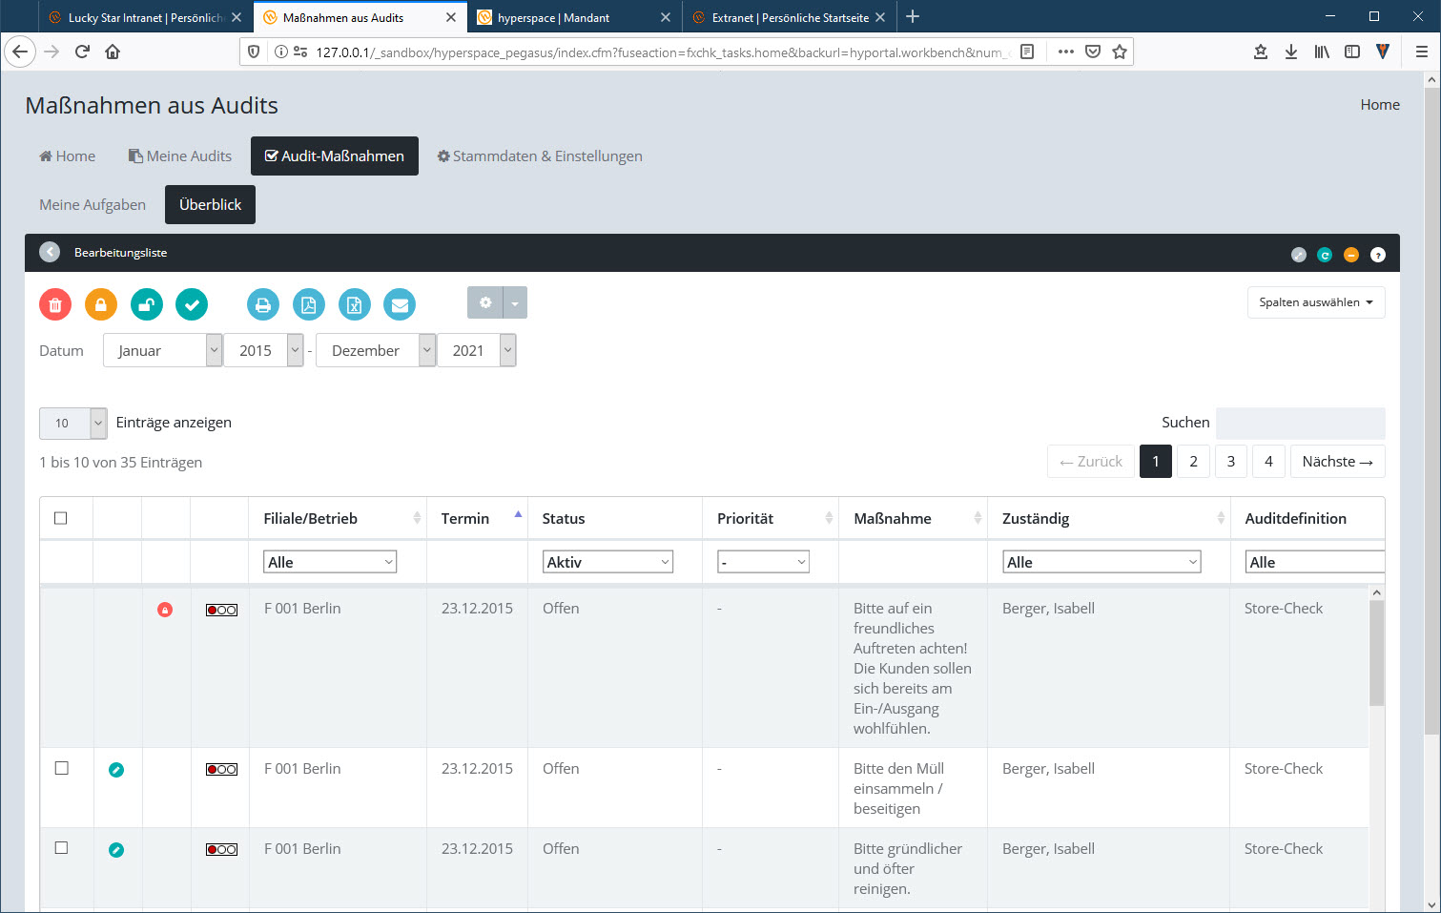Screen dimensions: 1441x913
Task: Click the red trash delete icon
Action: point(55,304)
